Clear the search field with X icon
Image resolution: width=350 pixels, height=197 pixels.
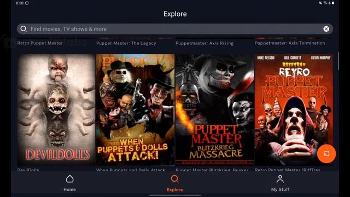point(326,29)
